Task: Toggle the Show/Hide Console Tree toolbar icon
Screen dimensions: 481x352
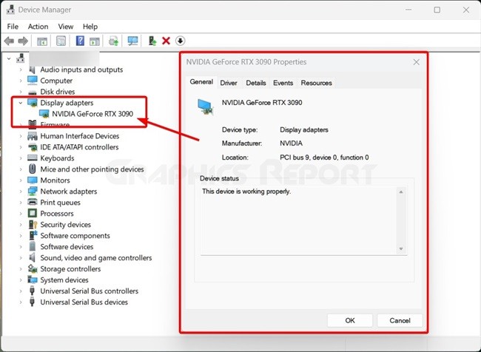Action: pos(42,41)
